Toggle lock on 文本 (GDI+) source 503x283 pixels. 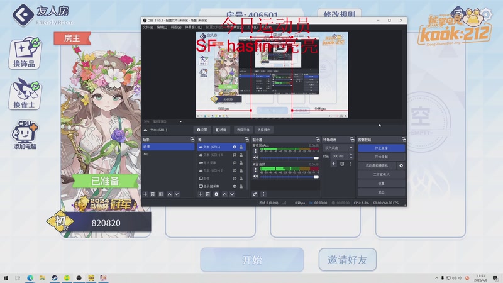pyautogui.click(x=241, y=147)
